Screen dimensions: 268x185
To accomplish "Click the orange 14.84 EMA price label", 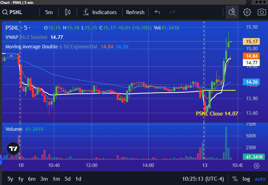I will (251, 56).
